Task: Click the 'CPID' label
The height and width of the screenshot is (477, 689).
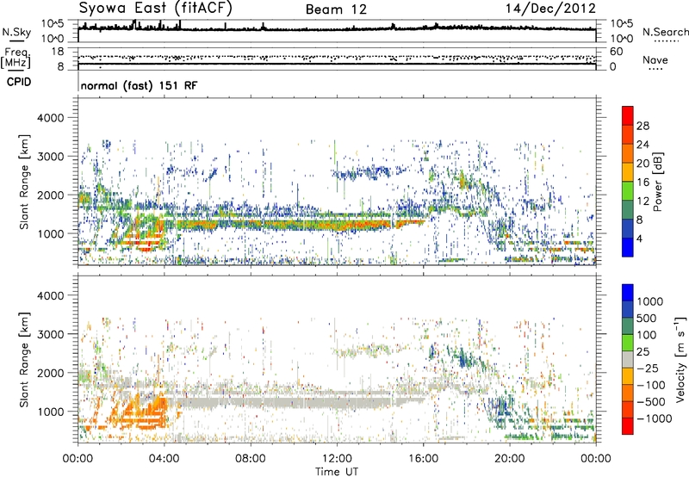Action: coord(19,82)
